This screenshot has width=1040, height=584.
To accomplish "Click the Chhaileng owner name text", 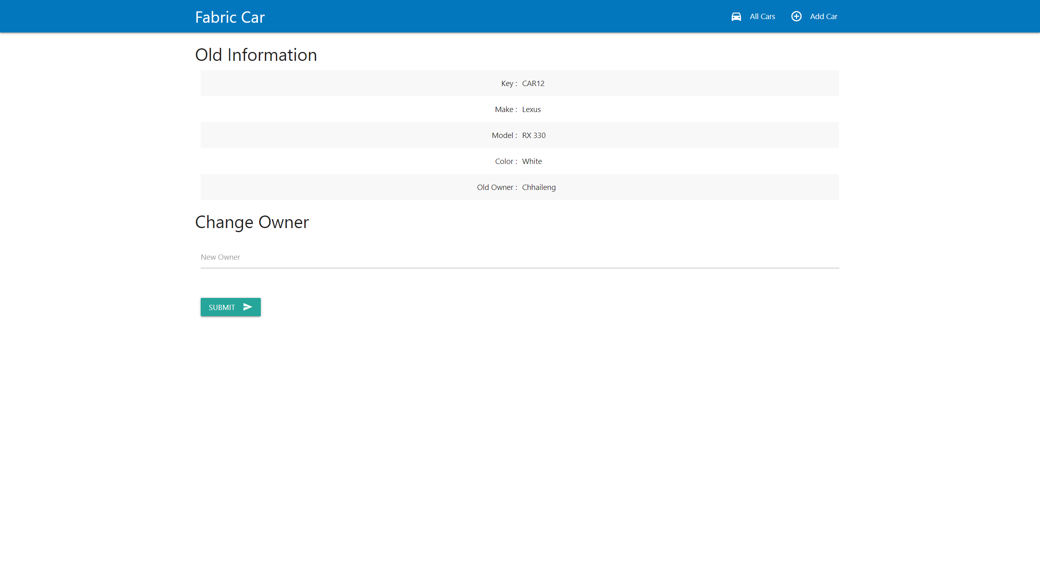I will [539, 187].
